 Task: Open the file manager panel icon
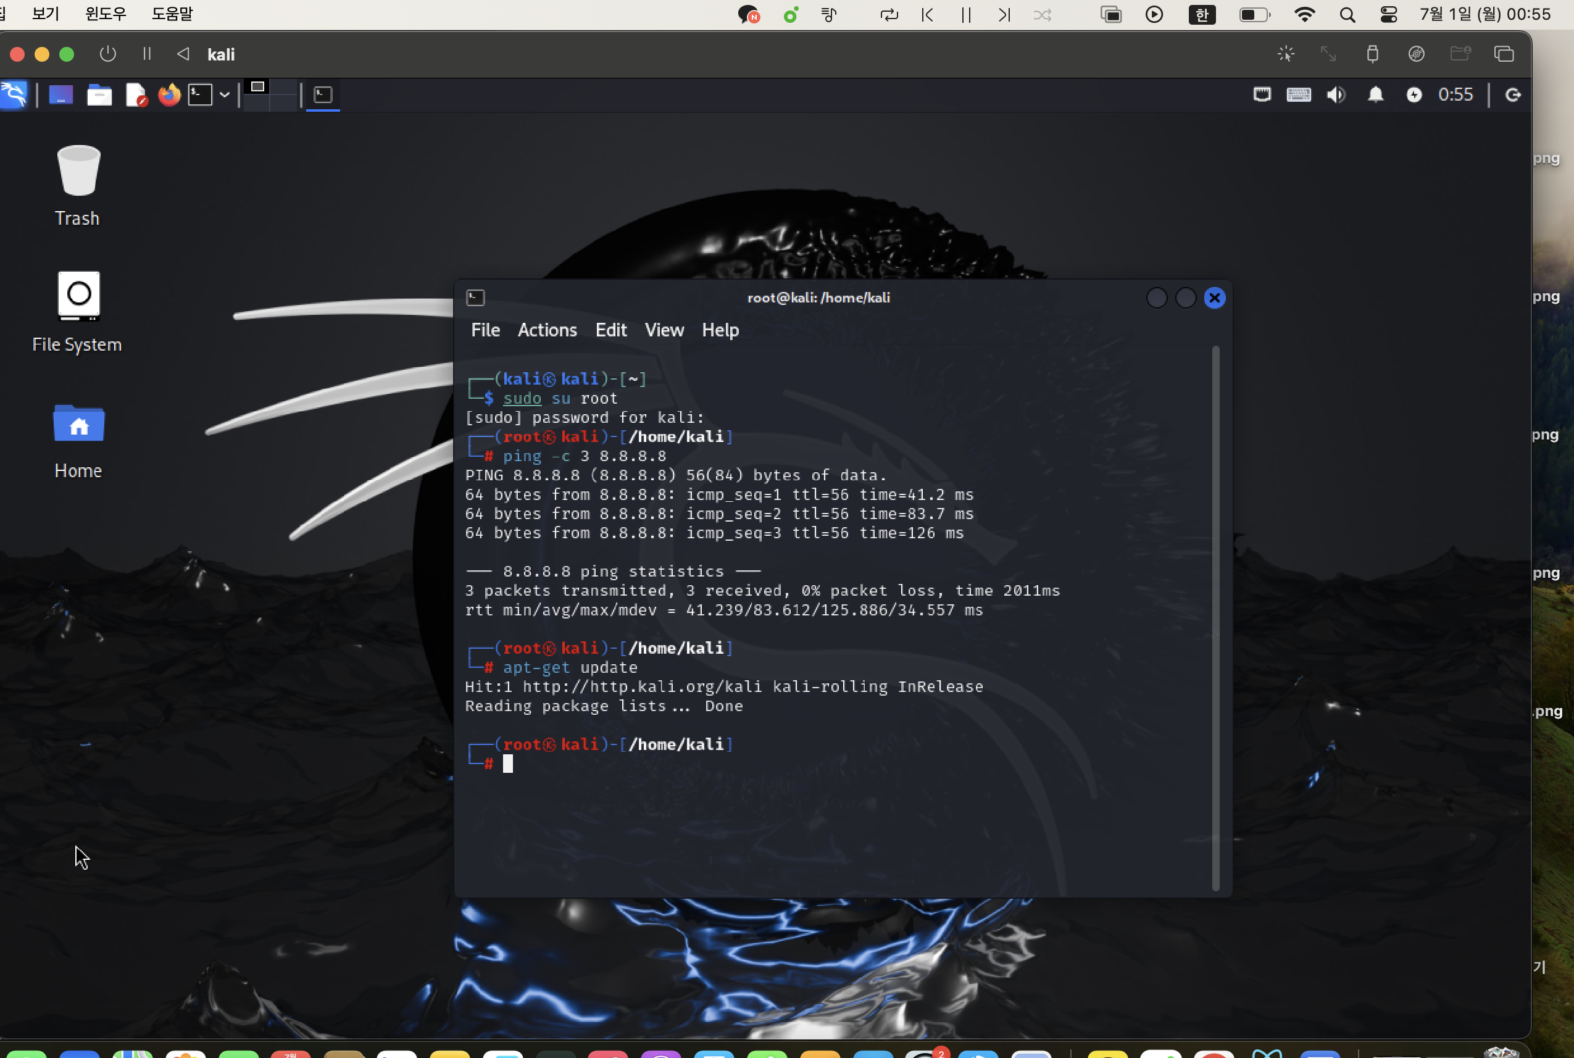[x=99, y=94]
